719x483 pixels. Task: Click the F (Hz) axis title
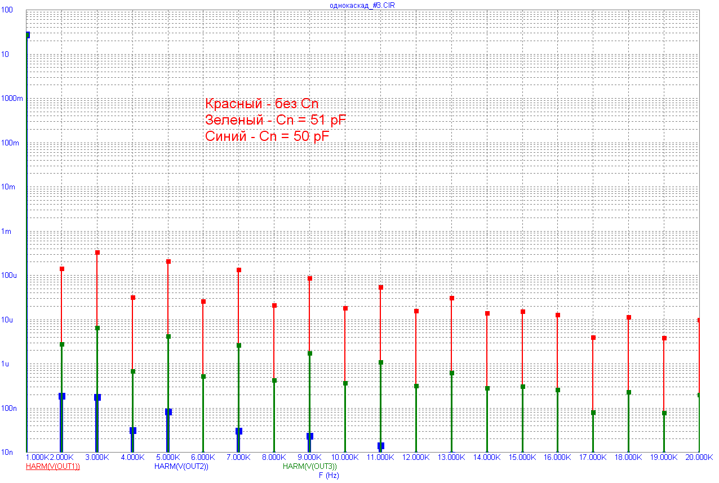pyautogui.click(x=329, y=475)
